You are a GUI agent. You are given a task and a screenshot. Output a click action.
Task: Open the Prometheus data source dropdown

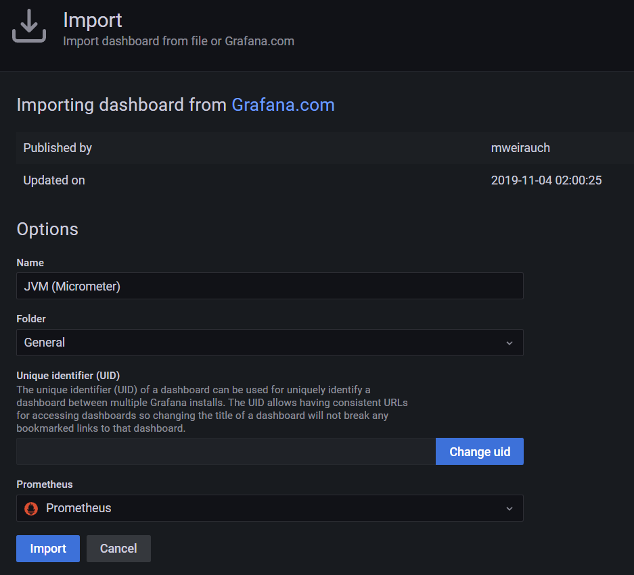(x=270, y=508)
